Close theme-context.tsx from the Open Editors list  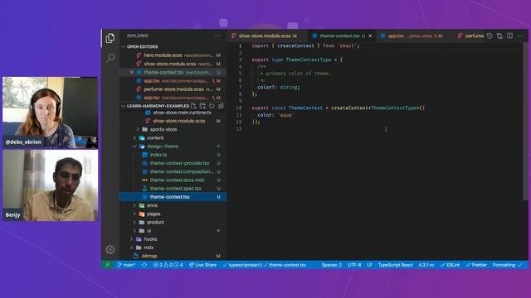pyautogui.click(x=132, y=72)
